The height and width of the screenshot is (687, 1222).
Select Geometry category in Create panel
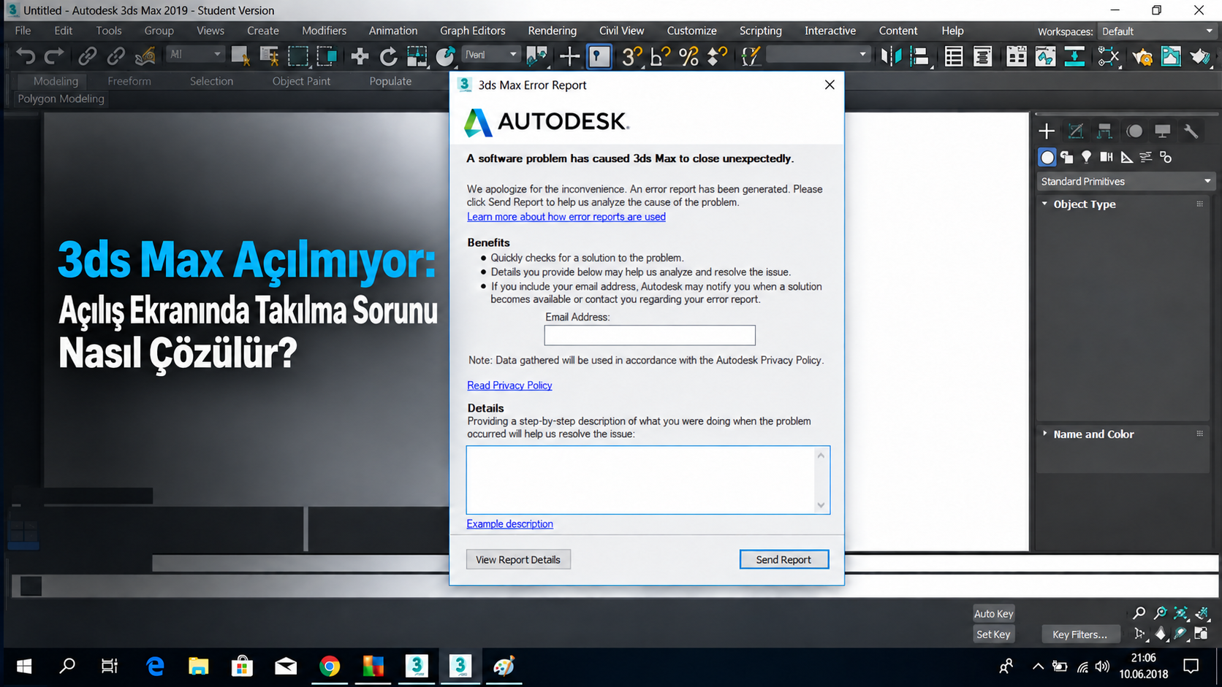[1047, 157]
